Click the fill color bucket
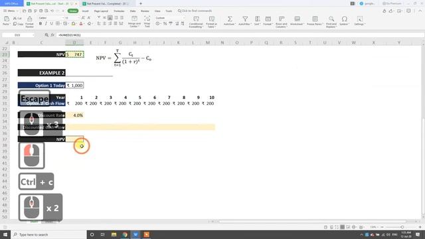 [74, 24]
